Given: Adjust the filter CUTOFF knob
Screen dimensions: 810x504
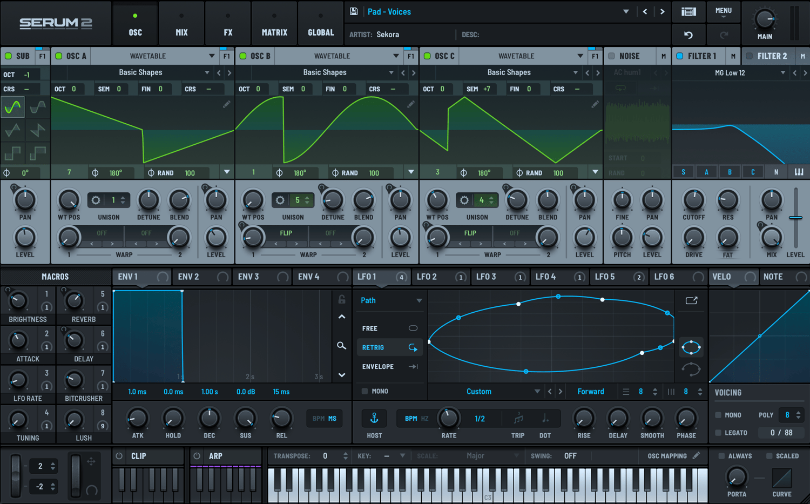Looking at the screenshot, I should pos(693,200).
